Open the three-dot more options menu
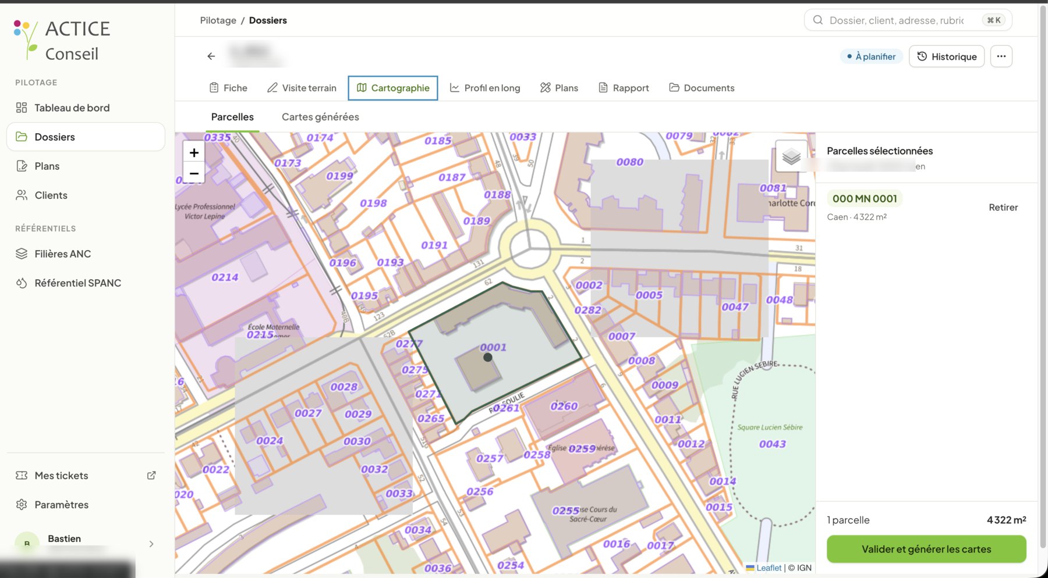This screenshot has width=1048, height=578. (1001, 56)
